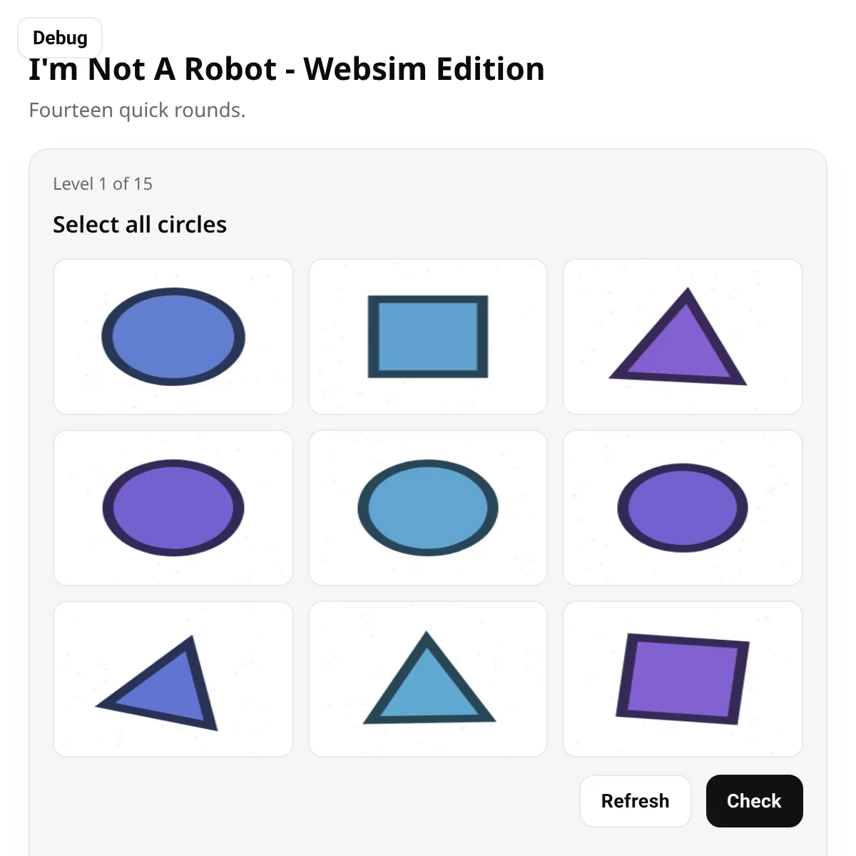Image resolution: width=856 pixels, height=856 pixels.
Task: Click the tilted indigo-blue triangle tile
Action: pos(173,679)
